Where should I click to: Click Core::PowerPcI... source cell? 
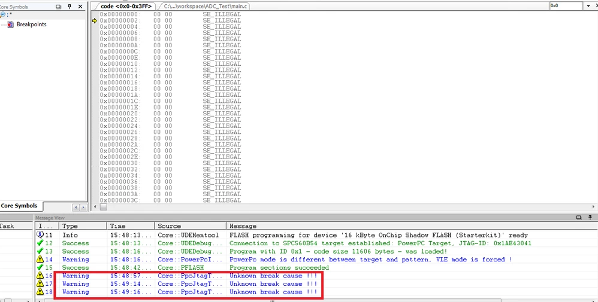point(190,260)
